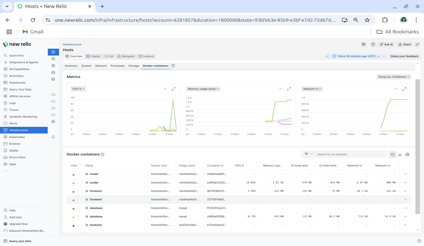This screenshot has height=246, width=424.
Task: Open table settings gear icon
Action: (x=407, y=154)
